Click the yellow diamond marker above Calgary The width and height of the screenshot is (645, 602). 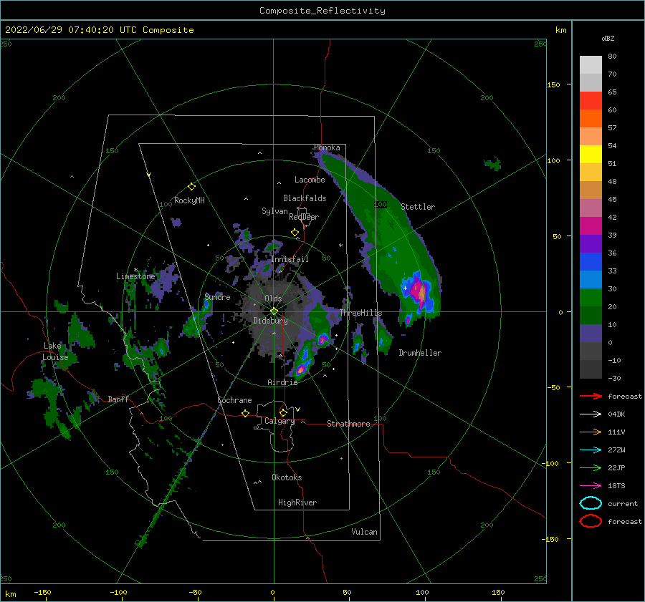point(283,412)
